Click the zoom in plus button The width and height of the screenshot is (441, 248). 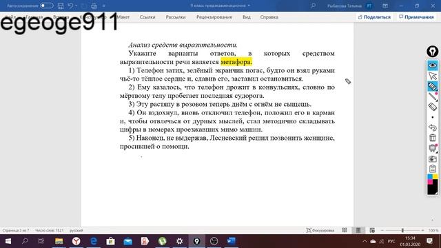pyautogui.click(x=422, y=230)
